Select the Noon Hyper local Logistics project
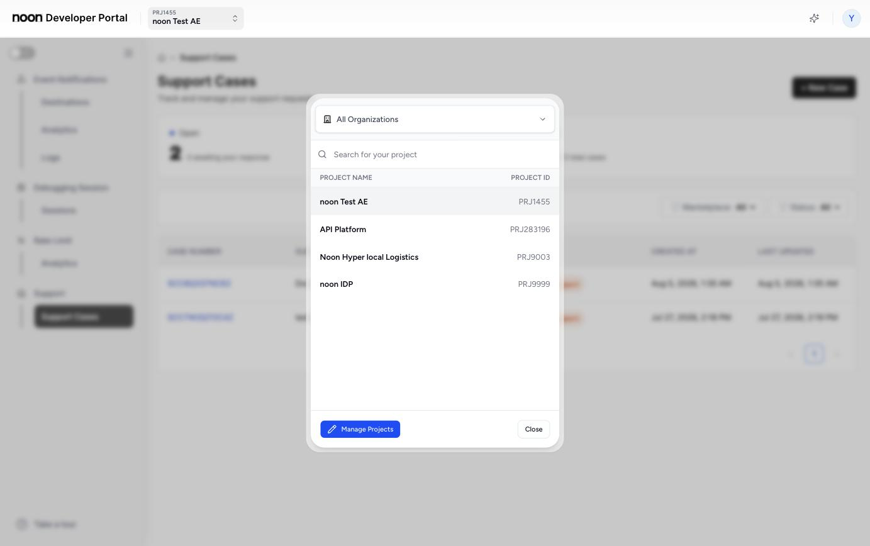Viewport: 870px width, 546px height. point(435,257)
